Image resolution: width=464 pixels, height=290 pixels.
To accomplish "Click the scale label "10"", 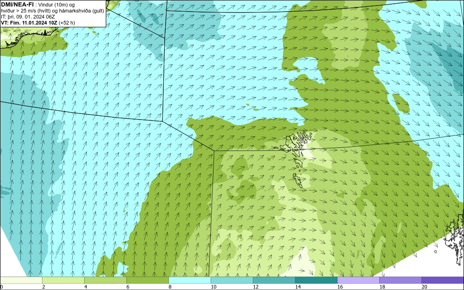I will click(213, 287).
